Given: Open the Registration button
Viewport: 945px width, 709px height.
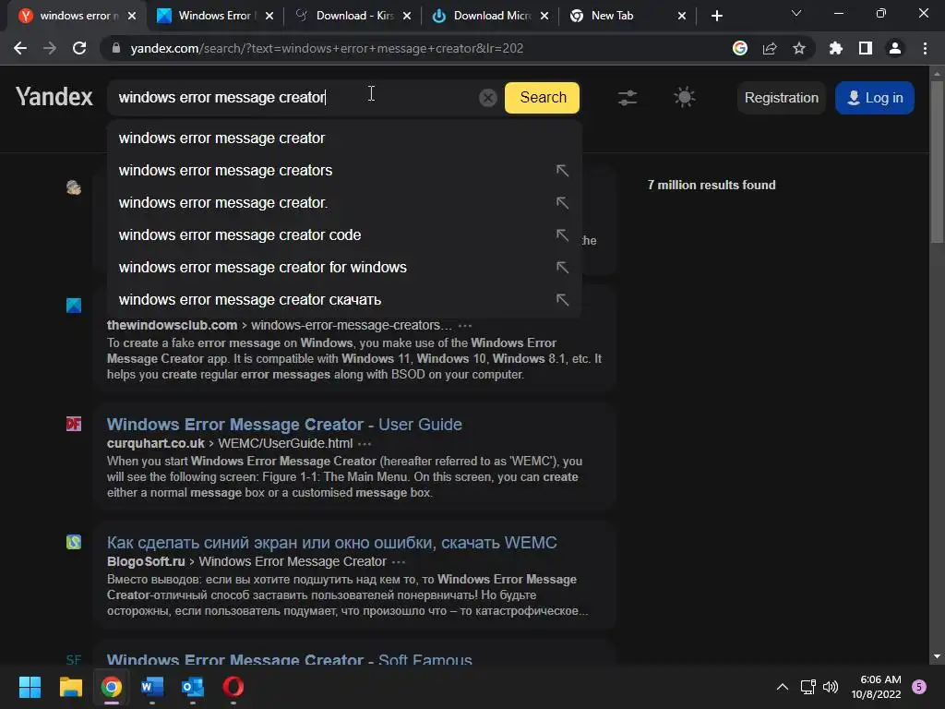Looking at the screenshot, I should [x=781, y=98].
